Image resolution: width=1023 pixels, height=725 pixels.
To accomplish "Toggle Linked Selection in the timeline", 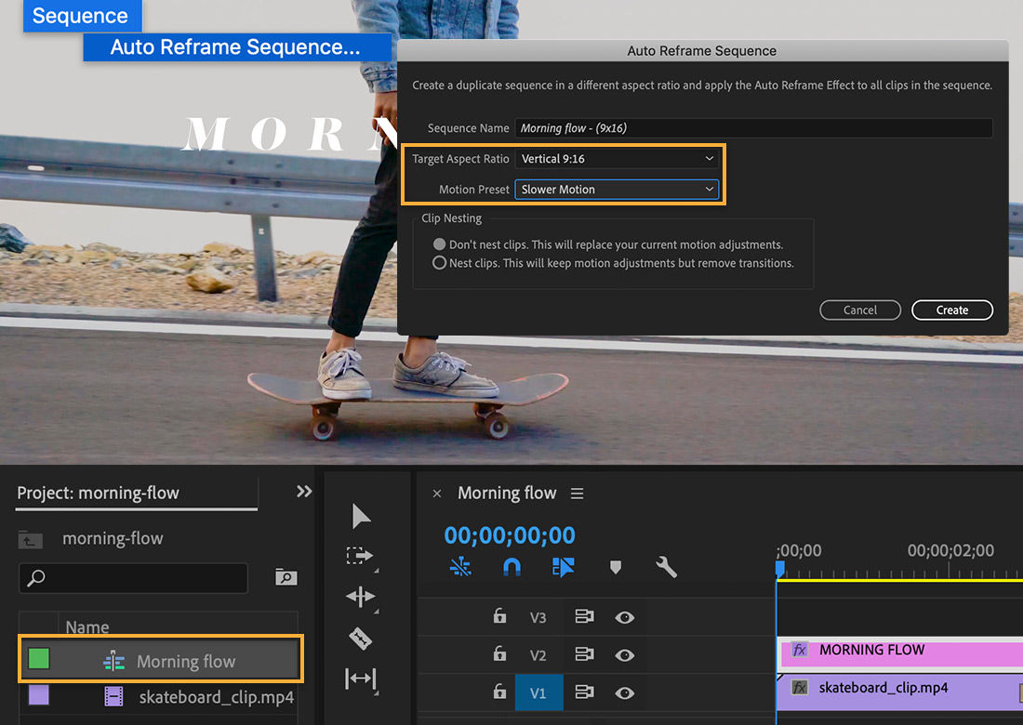I will [x=460, y=566].
